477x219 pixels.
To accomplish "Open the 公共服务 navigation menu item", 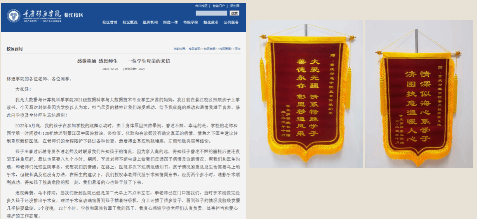I will [231, 22].
